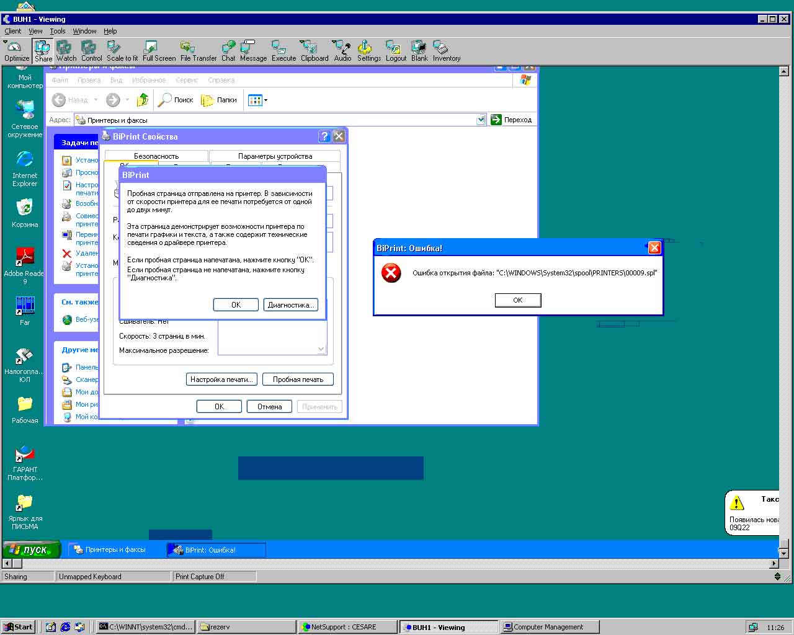The image size is (794, 635).
Task: Open the Client menu
Action: [x=12, y=31]
